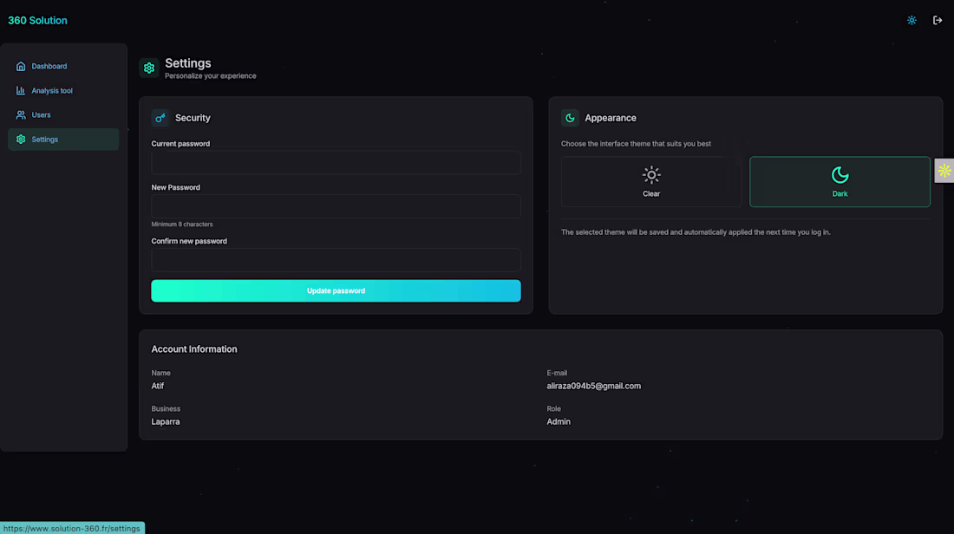Image resolution: width=954 pixels, height=534 pixels.
Task: Click the Analysis tool chart icon
Action: pyautogui.click(x=20, y=90)
